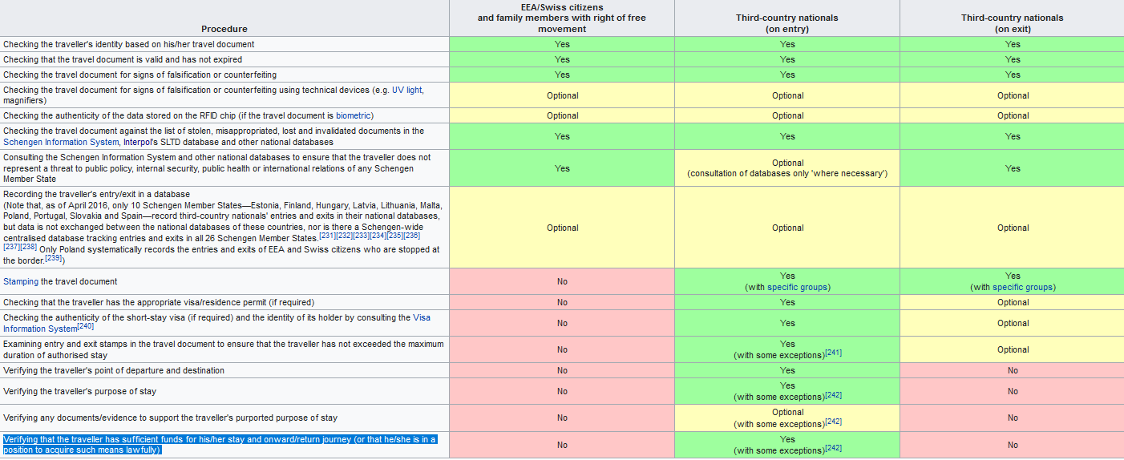
Task: Click exit 'No' cell in sufficient funds row
Action: tap(1013, 445)
